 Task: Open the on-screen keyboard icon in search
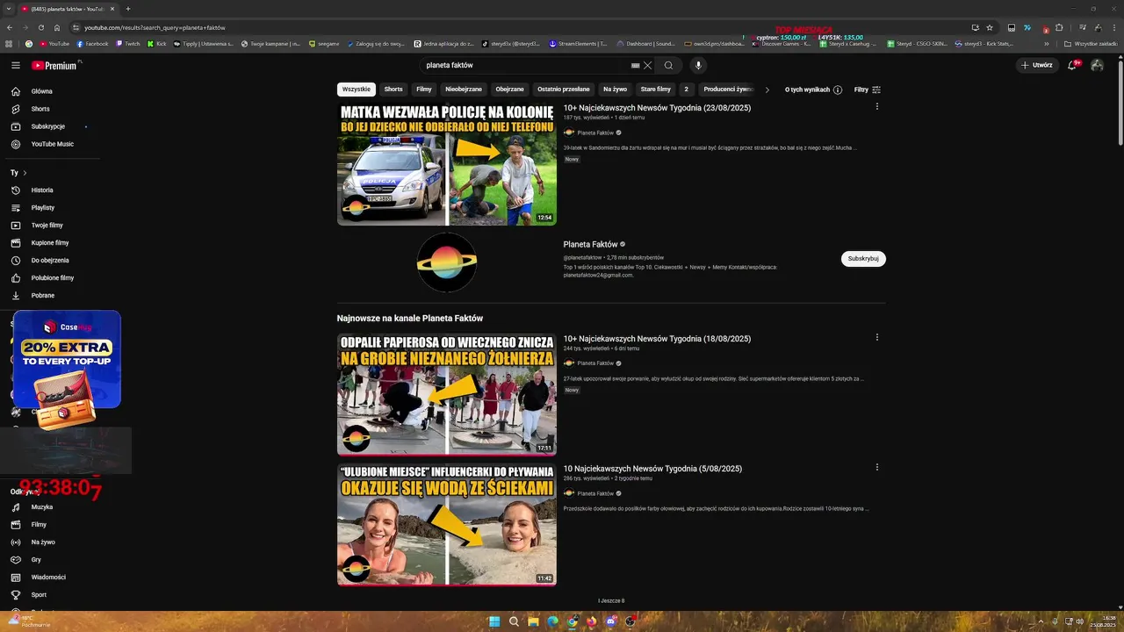click(x=635, y=65)
